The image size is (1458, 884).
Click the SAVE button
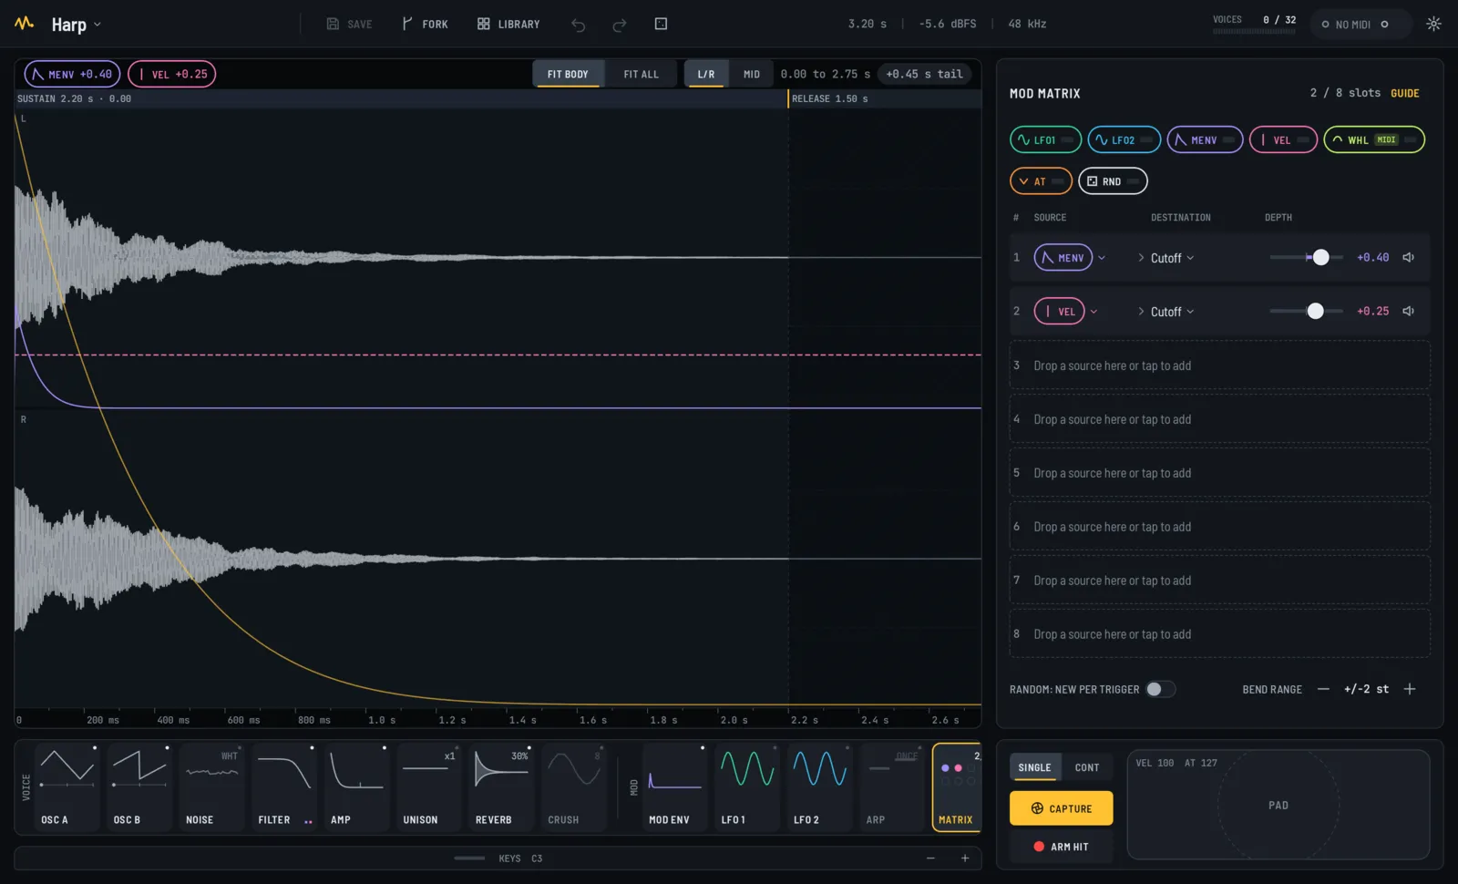click(350, 25)
